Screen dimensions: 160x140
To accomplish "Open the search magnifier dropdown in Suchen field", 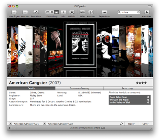I will 120,12.
